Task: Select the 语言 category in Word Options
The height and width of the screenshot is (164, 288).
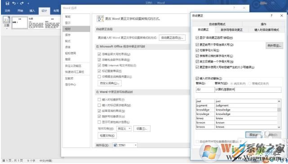Action: [68, 47]
